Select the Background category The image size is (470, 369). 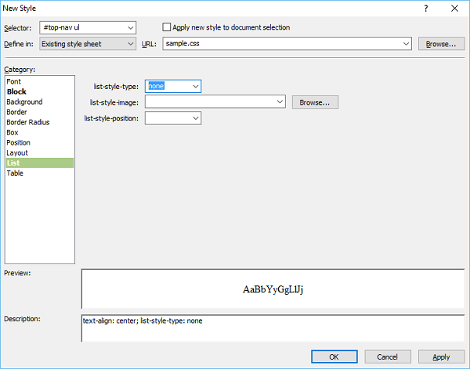click(x=39, y=102)
